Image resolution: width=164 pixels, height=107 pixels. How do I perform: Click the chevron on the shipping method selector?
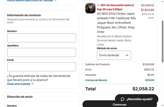(127, 55)
